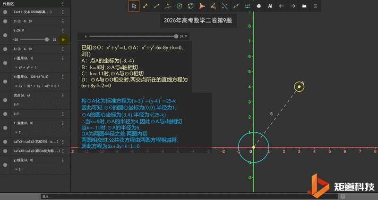Open more options for LaTeX2 row
The image size is (378, 200).
click(63, 151)
